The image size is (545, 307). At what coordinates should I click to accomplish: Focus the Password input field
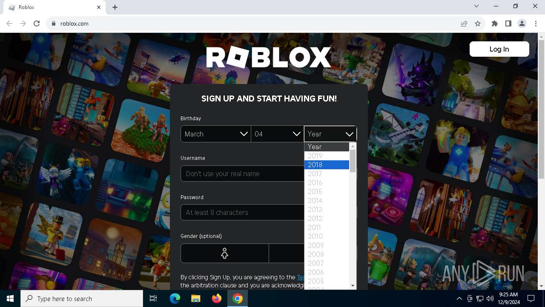point(243,212)
